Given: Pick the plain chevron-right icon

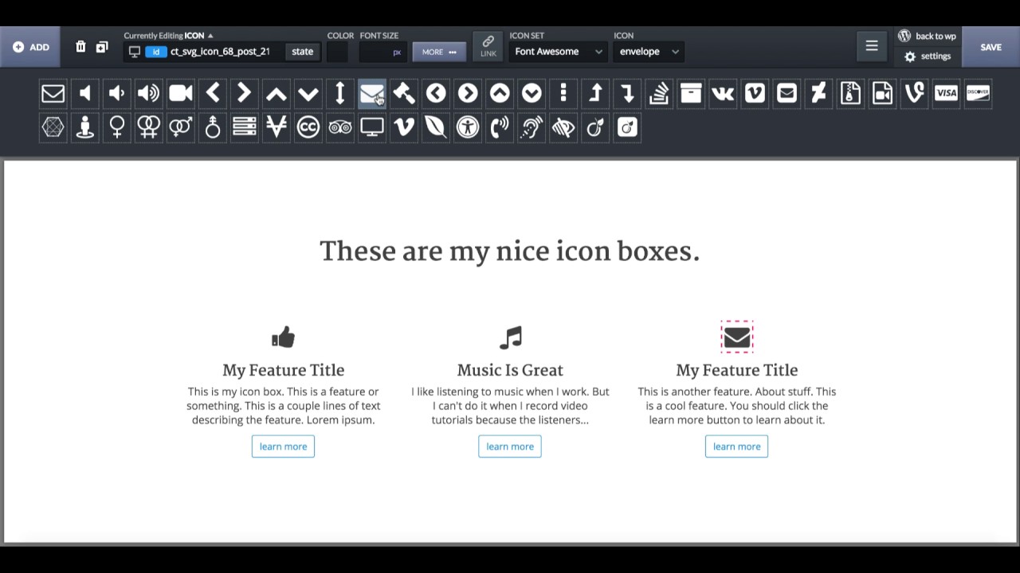Looking at the screenshot, I should click(244, 94).
